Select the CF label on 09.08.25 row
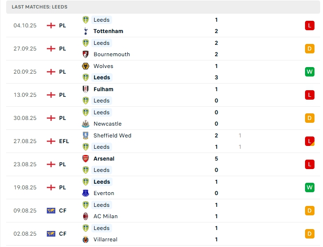The image size is (323, 247). tap(62, 211)
